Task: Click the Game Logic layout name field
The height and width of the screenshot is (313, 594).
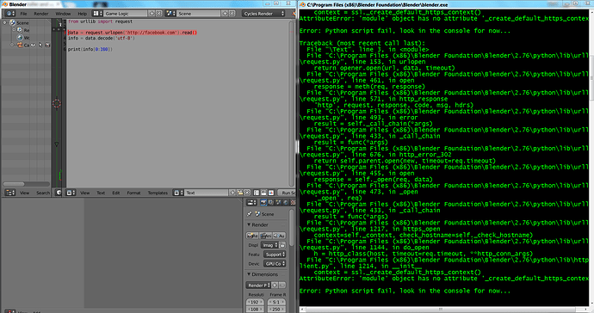Action: tap(125, 13)
